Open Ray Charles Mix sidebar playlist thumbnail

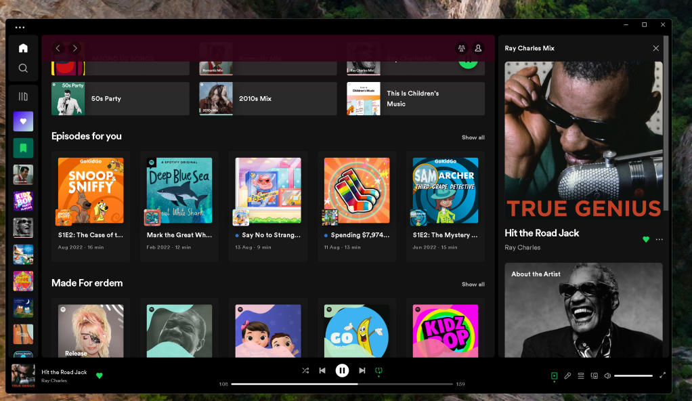click(23, 228)
